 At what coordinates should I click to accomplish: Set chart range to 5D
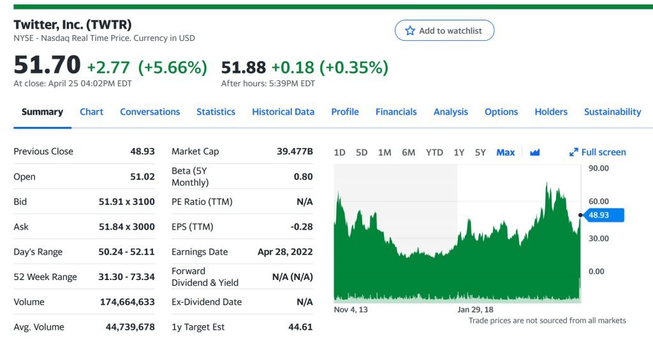(x=362, y=153)
